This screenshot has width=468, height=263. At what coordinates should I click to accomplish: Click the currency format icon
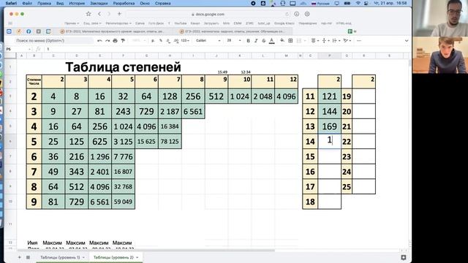153,41
